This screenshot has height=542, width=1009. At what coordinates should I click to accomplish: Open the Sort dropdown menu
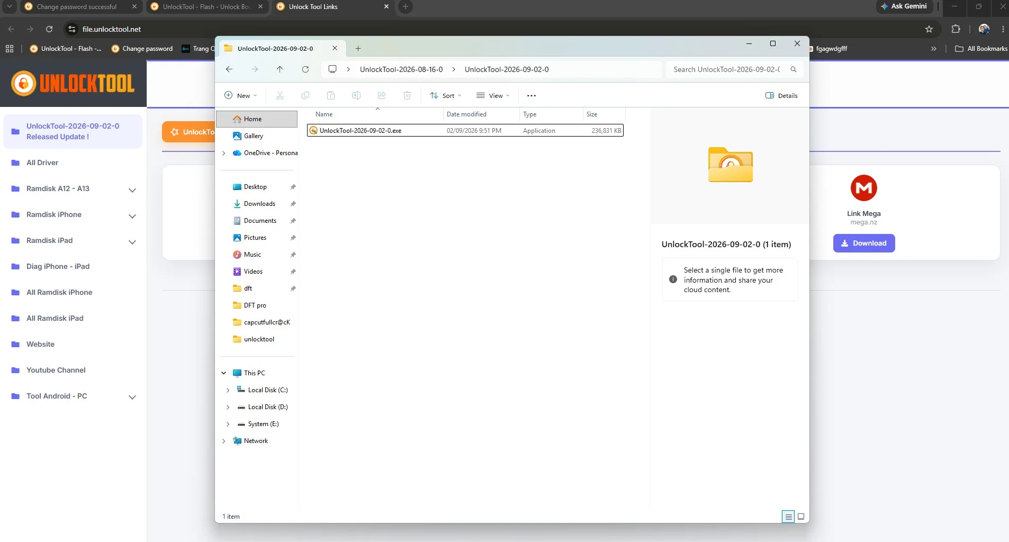[x=446, y=96]
